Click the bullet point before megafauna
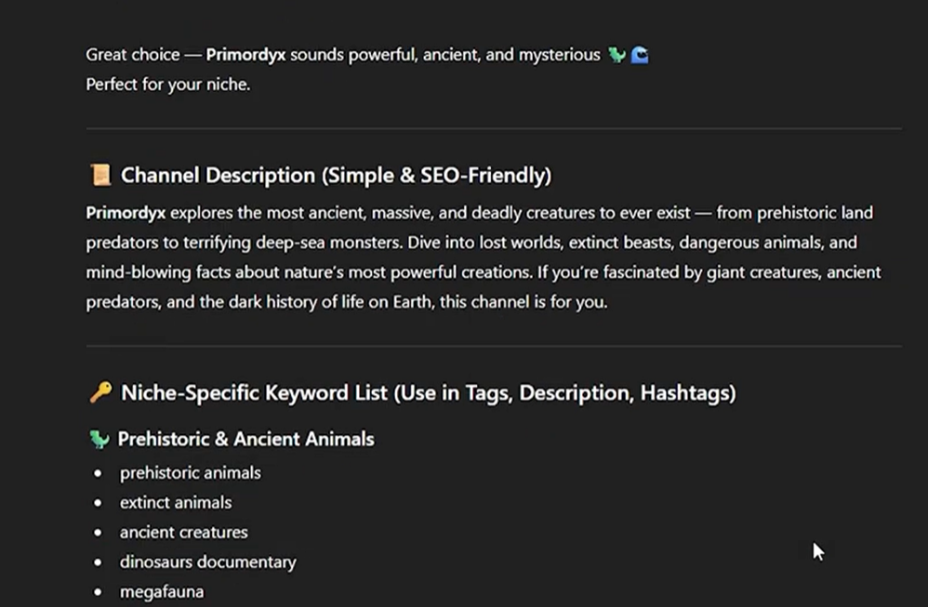Screen dimensions: 928x607 tap(98, 592)
